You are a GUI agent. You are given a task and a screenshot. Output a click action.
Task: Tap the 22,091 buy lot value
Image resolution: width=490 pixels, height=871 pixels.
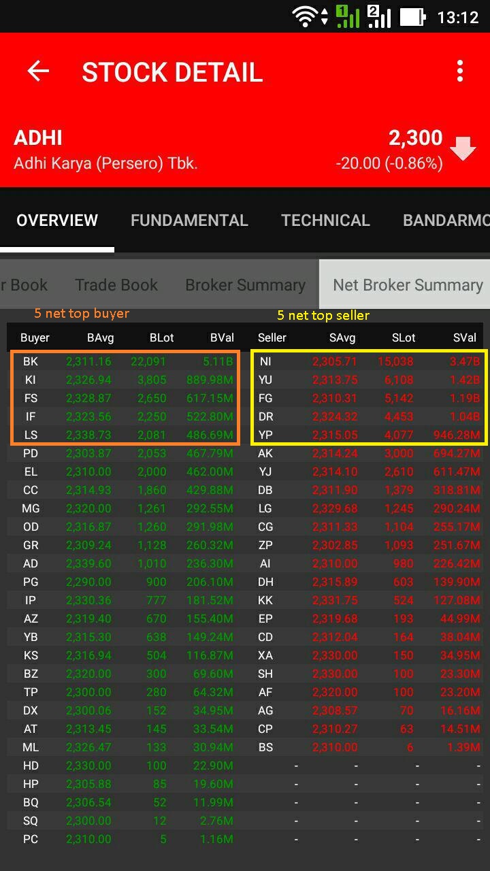tap(148, 361)
